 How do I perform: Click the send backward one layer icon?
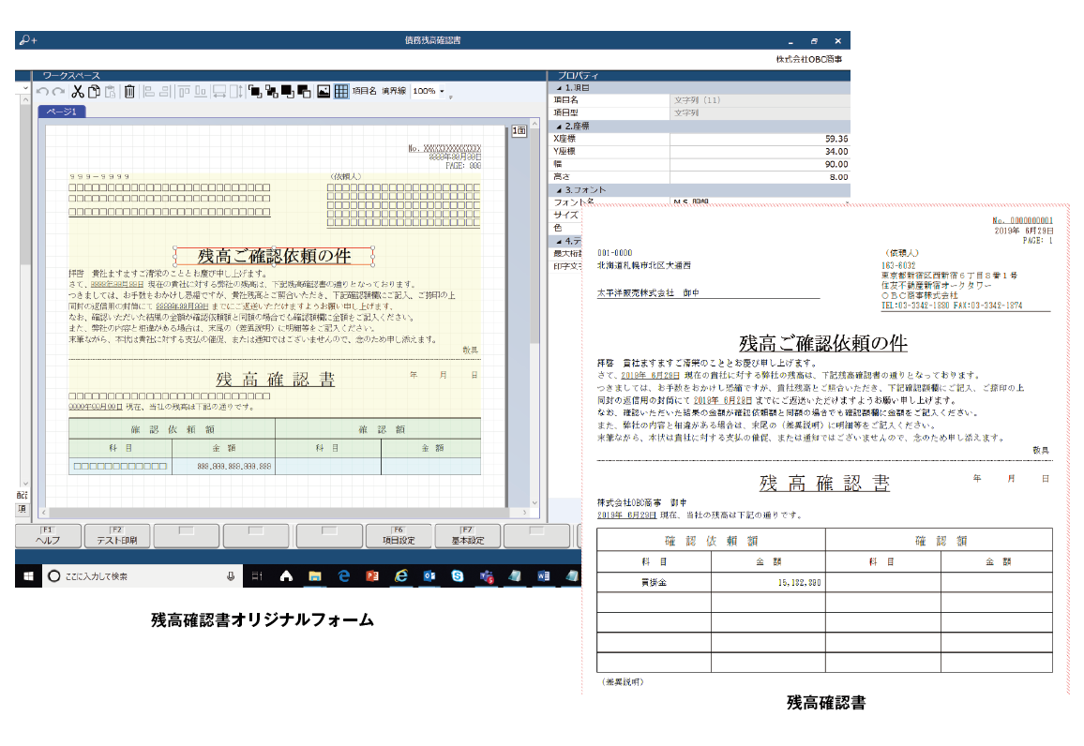point(304,91)
